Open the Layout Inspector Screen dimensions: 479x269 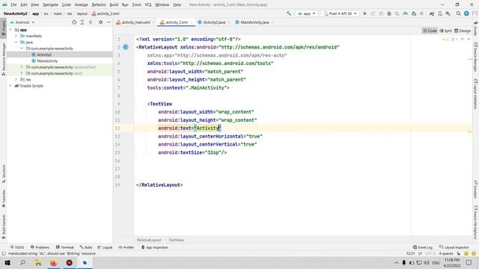[x=454, y=247]
